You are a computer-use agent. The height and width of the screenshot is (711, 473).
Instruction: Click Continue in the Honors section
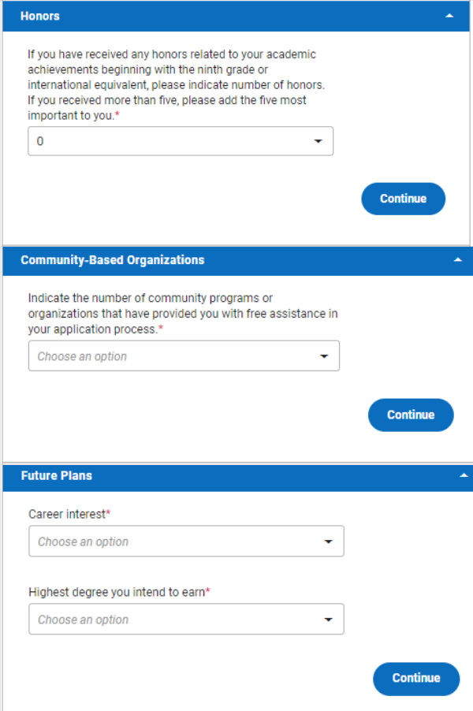pos(403,199)
